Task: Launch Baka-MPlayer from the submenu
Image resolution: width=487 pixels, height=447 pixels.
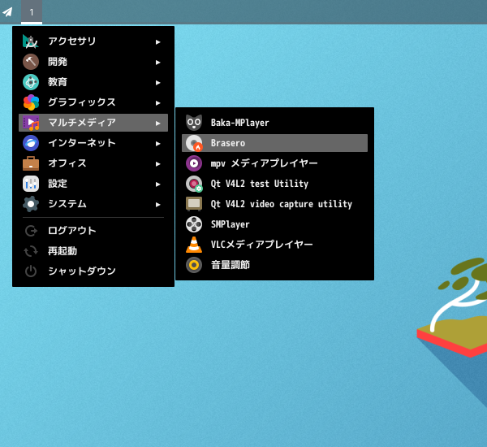Action: (x=274, y=123)
